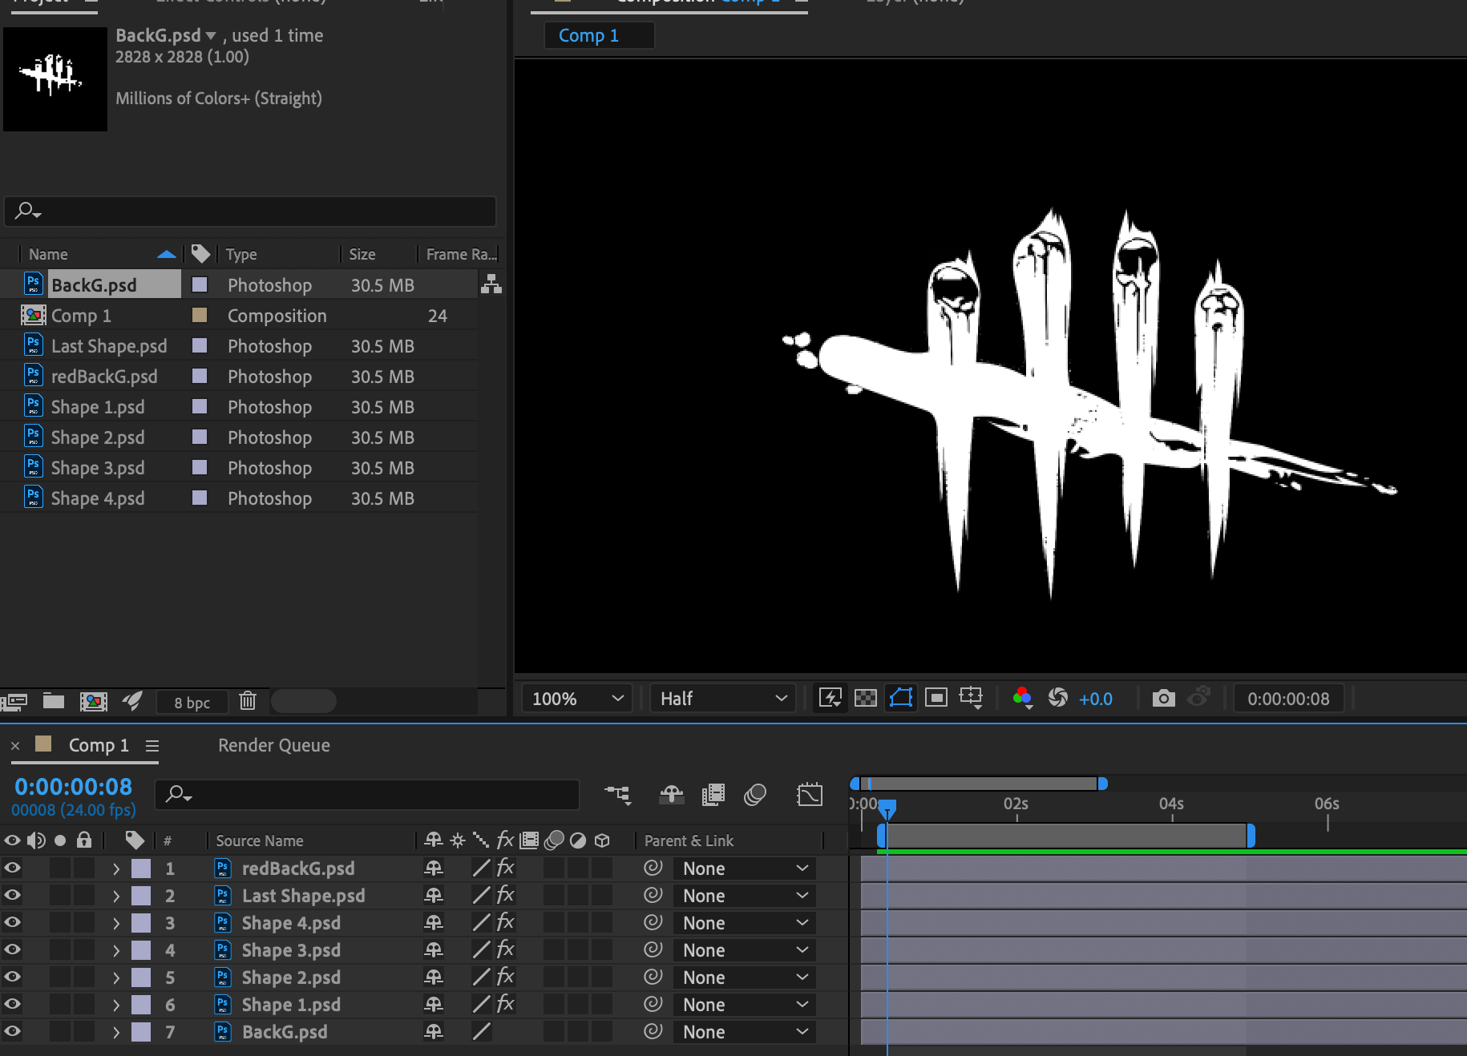This screenshot has height=1056, width=1467.
Task: Click exposure value +0.0
Action: (1096, 699)
